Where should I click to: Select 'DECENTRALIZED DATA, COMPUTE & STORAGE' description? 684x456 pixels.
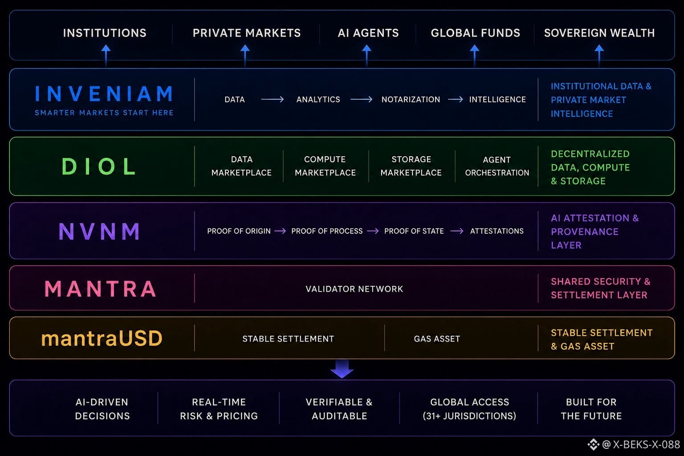[x=590, y=167]
